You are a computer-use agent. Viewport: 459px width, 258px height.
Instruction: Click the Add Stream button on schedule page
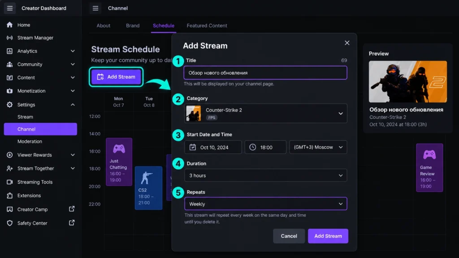[116, 77]
